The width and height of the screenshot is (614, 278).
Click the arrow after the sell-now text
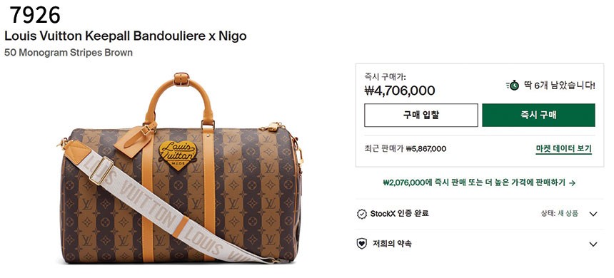pos(572,182)
